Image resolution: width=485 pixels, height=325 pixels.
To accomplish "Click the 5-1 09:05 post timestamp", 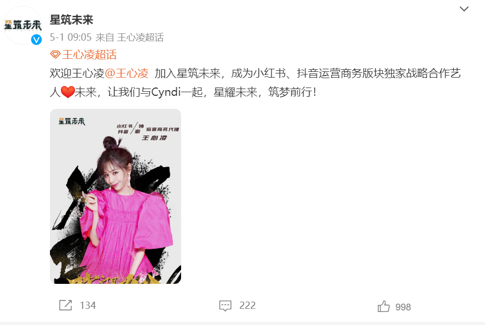I will pyautogui.click(x=71, y=37).
